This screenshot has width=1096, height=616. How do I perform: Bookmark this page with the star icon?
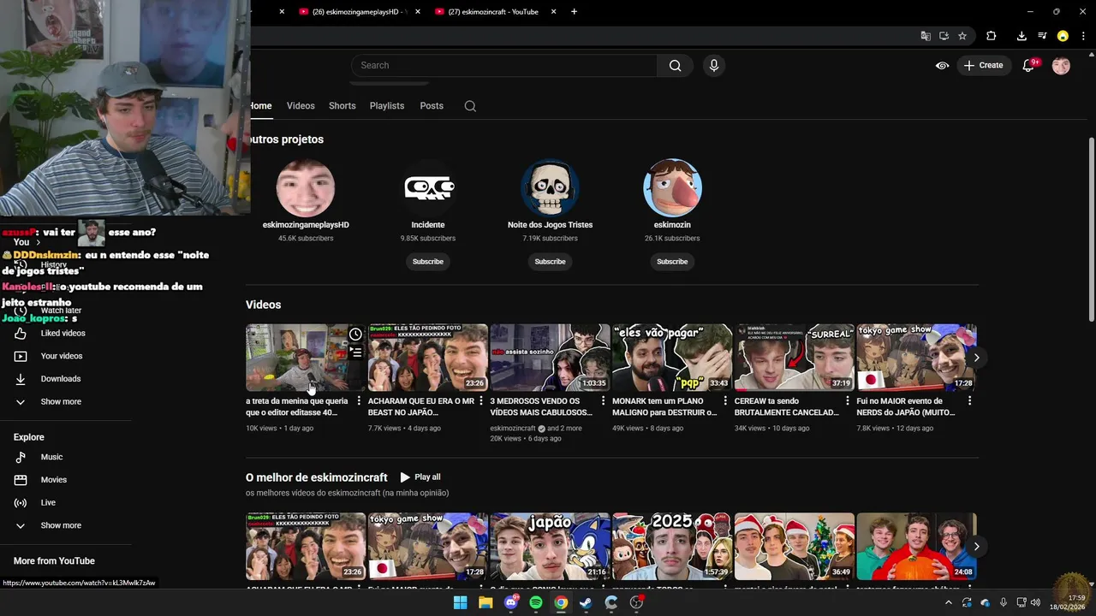pos(962,36)
